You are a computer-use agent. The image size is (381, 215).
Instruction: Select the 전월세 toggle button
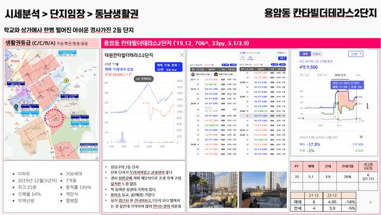coord(316,54)
